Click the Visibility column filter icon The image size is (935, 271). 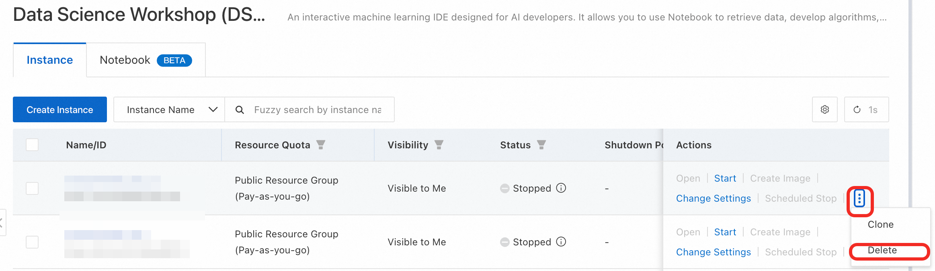coord(439,145)
